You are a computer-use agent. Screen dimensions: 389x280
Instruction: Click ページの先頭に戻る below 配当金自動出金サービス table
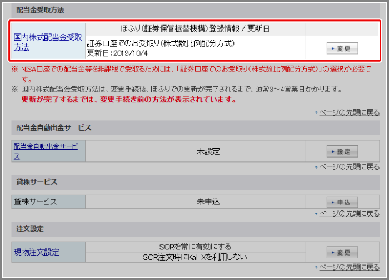(349, 166)
